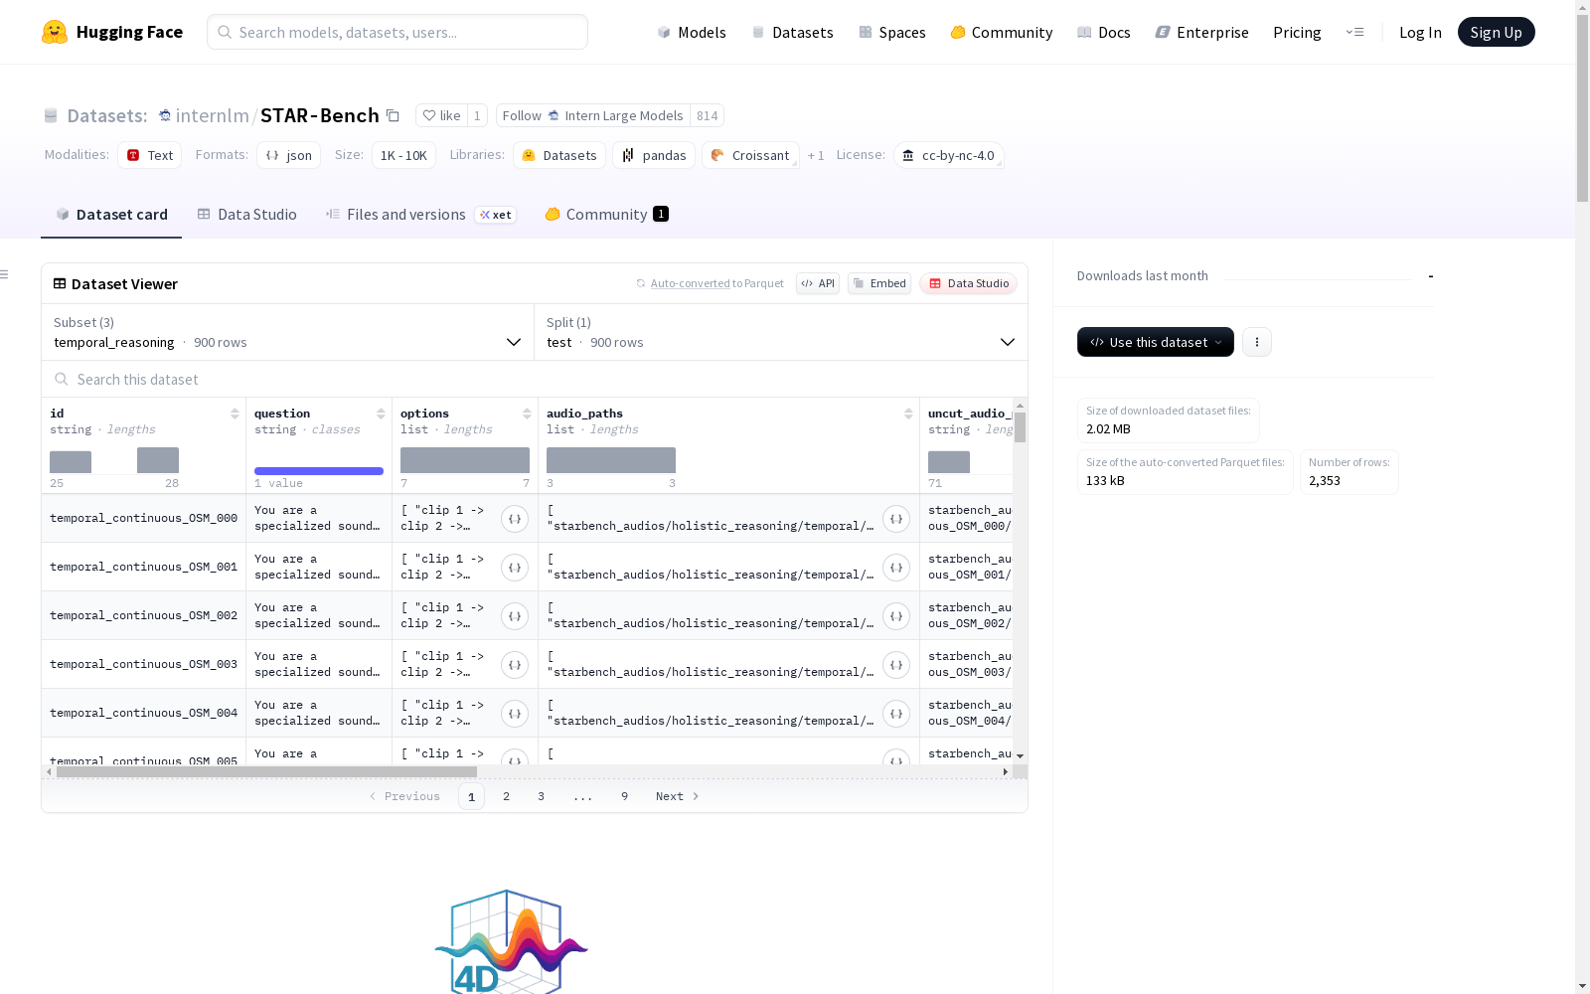Switch to the Data Studio tab
Image resolution: width=1590 pixels, height=994 pixels.
247,215
